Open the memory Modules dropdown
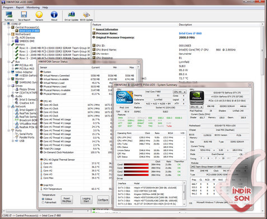267x219 pixels. [x=219, y=167]
